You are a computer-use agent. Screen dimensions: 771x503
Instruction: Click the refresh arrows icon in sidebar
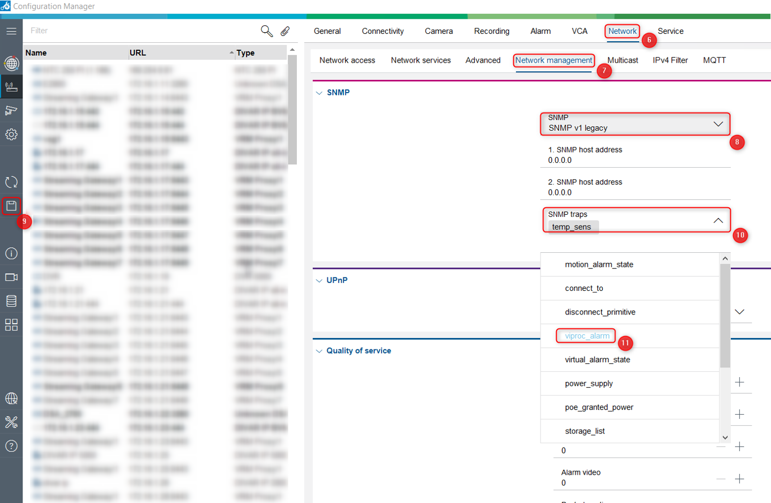11,182
